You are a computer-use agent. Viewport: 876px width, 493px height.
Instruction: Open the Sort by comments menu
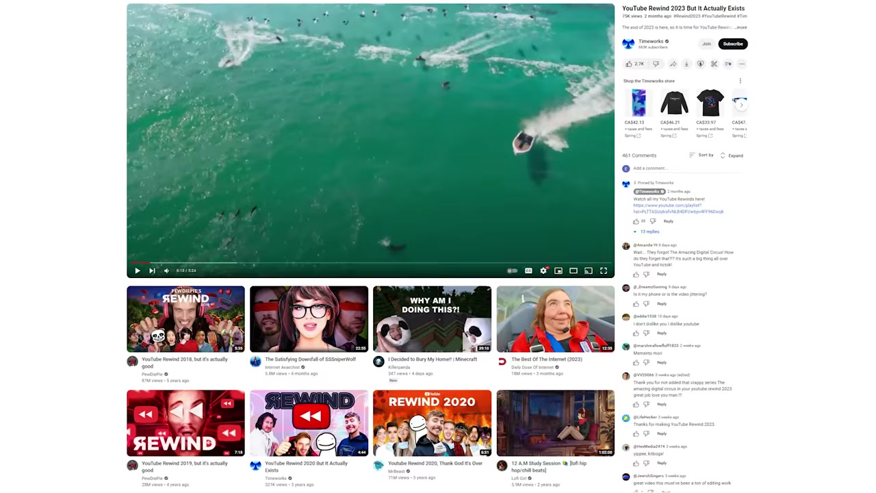pyautogui.click(x=701, y=155)
